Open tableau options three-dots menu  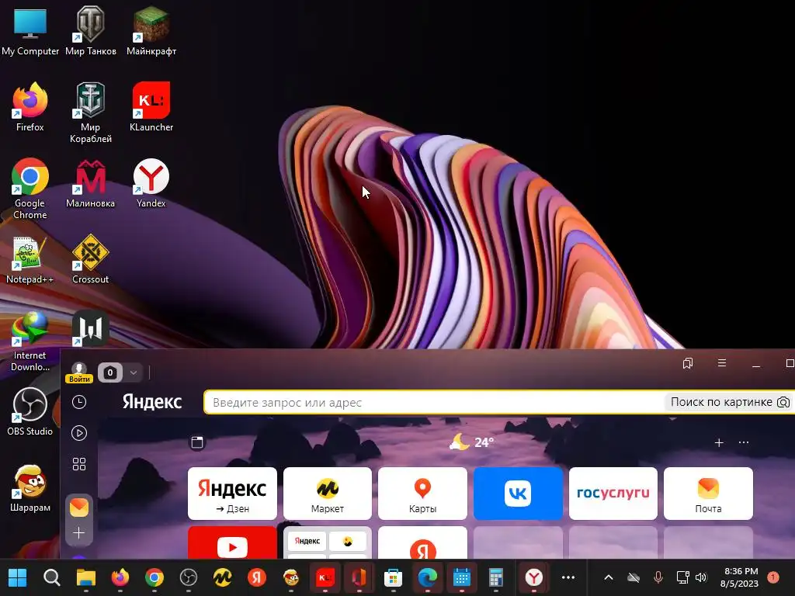point(743,442)
